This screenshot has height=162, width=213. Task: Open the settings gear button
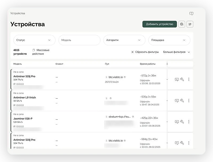point(182,24)
